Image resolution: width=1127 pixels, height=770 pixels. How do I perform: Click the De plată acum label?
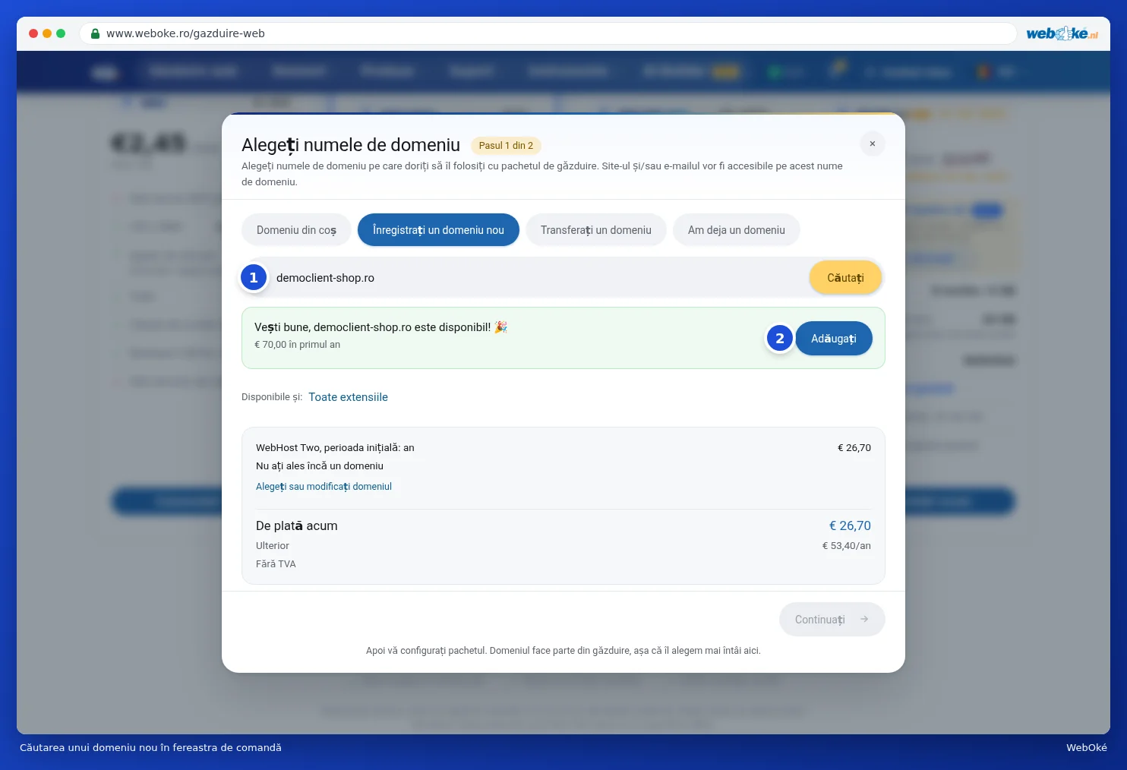click(x=297, y=525)
